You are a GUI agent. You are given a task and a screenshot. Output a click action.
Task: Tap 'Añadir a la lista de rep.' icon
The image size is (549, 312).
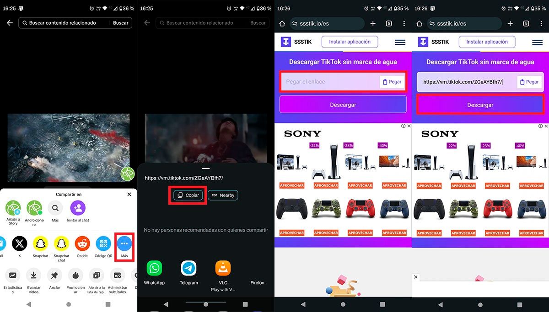coord(97,275)
